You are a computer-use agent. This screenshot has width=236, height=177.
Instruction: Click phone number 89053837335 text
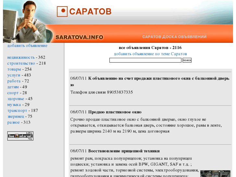(120, 92)
